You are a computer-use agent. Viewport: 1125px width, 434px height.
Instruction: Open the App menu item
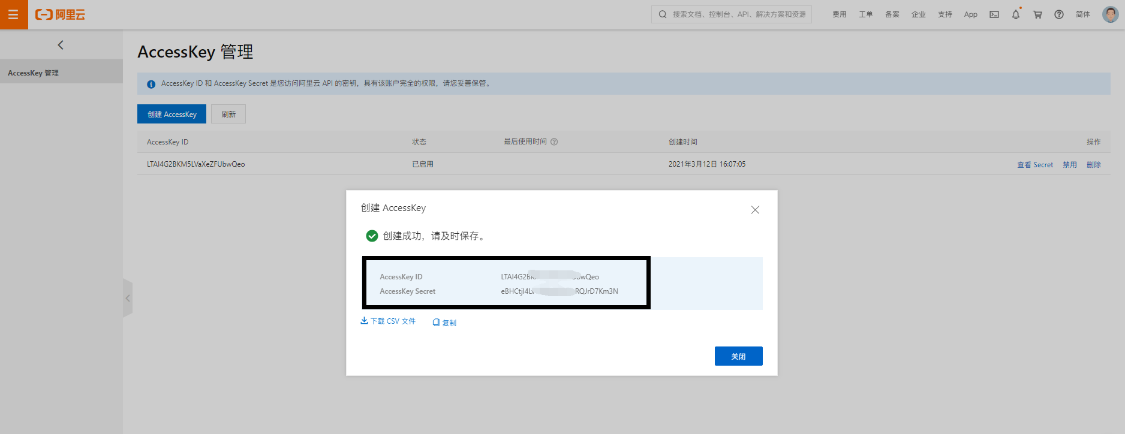(x=971, y=14)
